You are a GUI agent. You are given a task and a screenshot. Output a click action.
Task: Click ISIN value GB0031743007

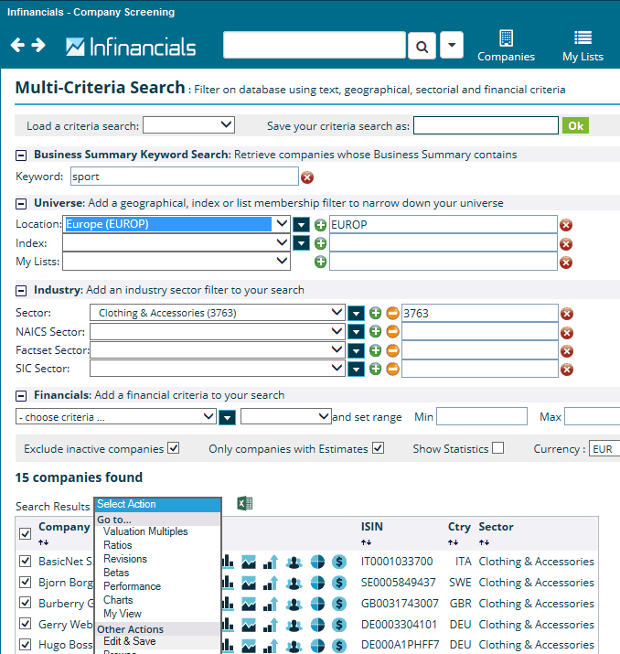[x=400, y=604]
